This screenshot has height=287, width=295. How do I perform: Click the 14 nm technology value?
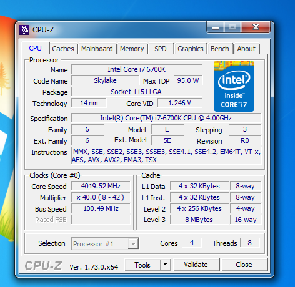[x=89, y=103]
